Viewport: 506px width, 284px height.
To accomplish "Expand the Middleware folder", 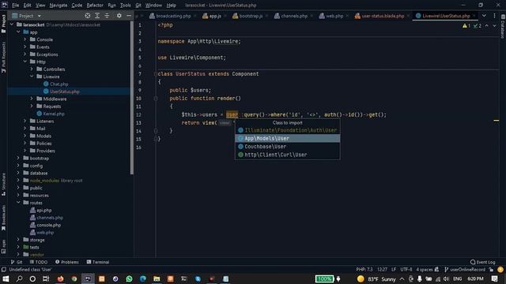I will pos(32,99).
